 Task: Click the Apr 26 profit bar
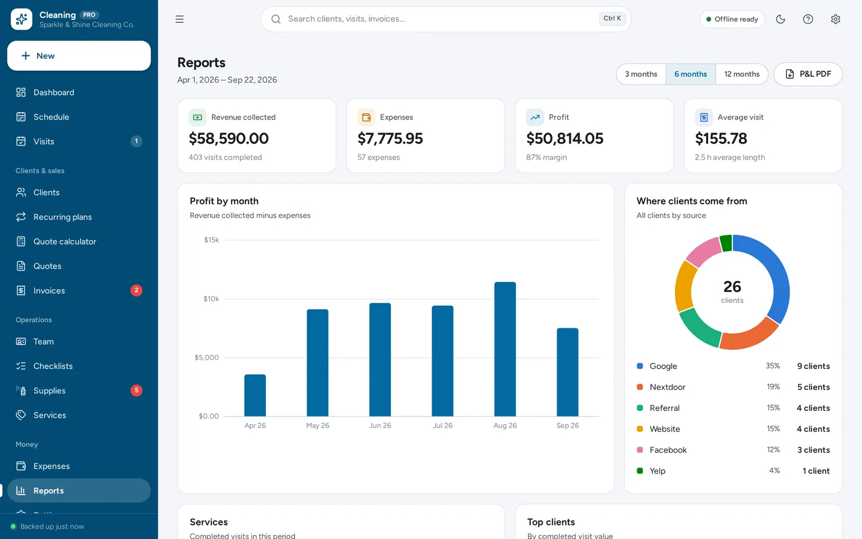click(255, 395)
